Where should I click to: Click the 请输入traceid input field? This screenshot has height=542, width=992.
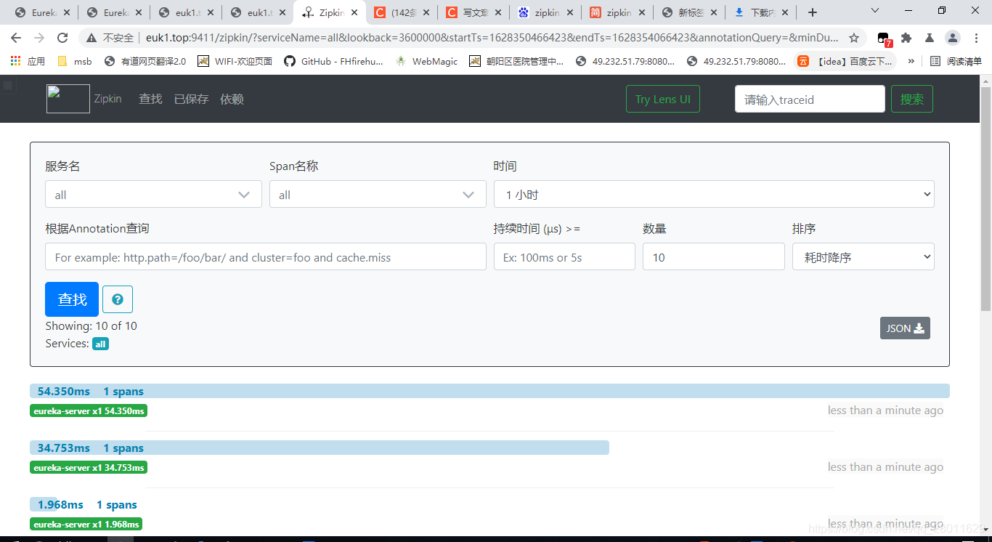(810, 99)
